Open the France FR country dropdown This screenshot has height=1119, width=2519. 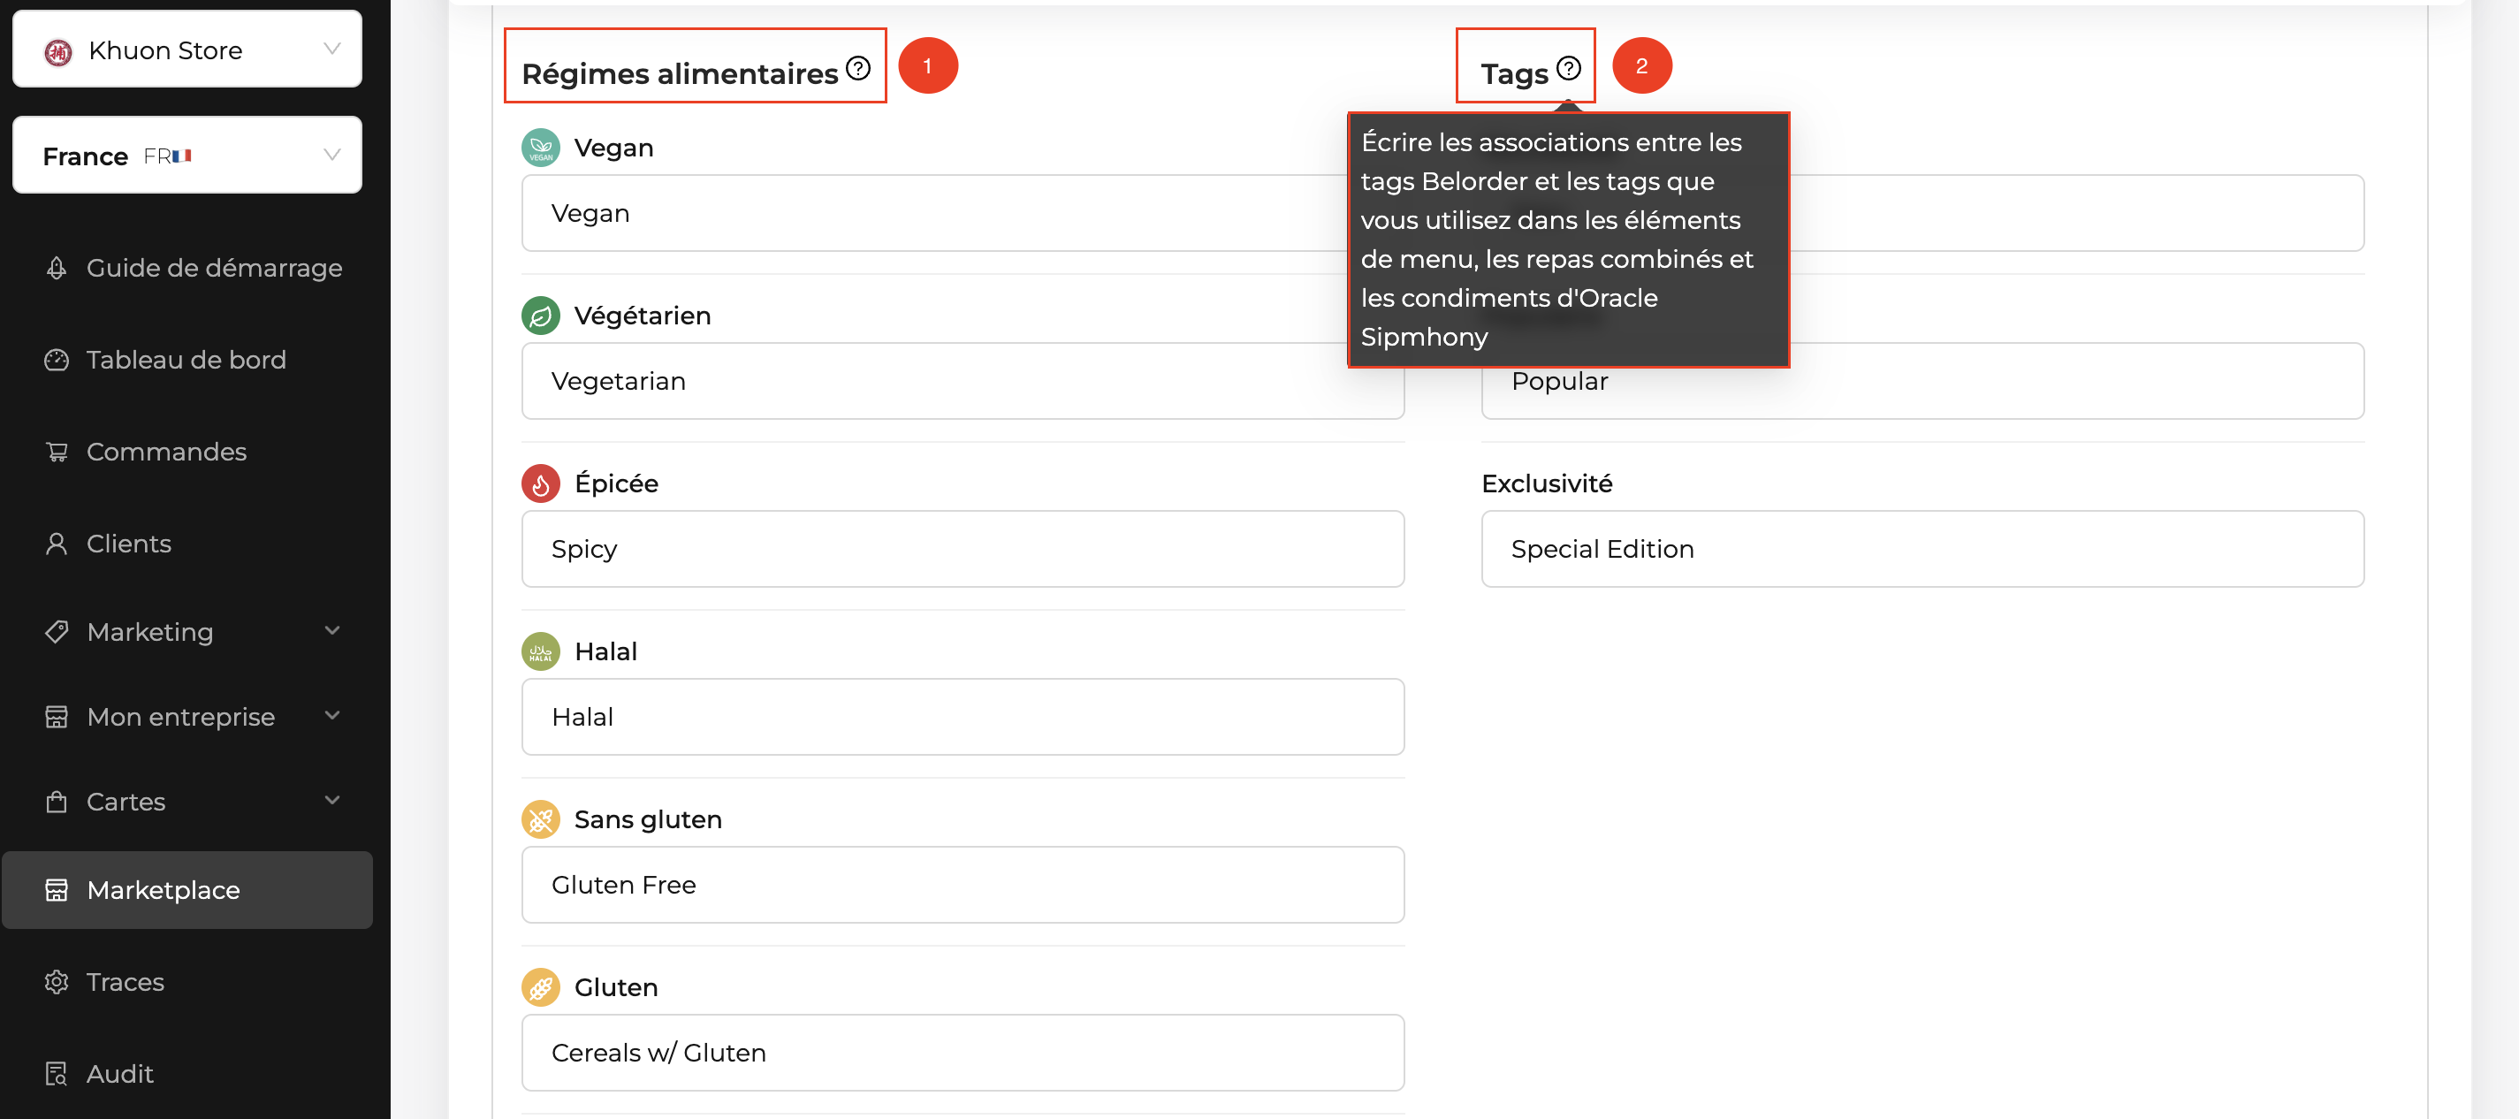(x=186, y=156)
